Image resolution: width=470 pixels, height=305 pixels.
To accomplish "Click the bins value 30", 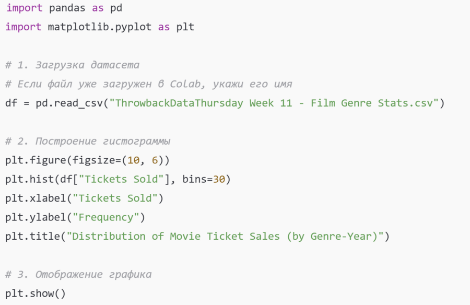I will point(219,179).
